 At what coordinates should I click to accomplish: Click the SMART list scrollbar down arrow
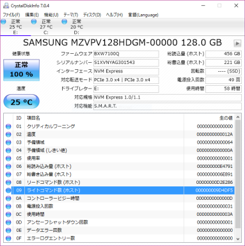coord(238,239)
